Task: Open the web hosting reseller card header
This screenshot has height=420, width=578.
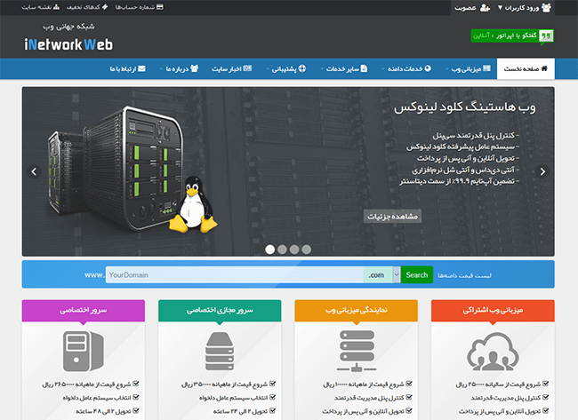Action: [356, 311]
